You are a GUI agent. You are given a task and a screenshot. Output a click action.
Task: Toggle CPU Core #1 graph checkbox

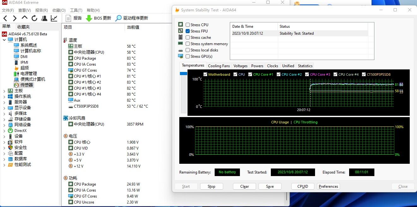click(x=250, y=74)
